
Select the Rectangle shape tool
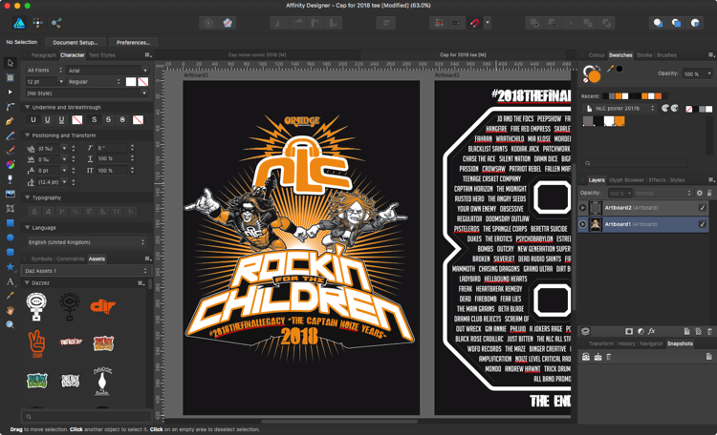(11, 223)
